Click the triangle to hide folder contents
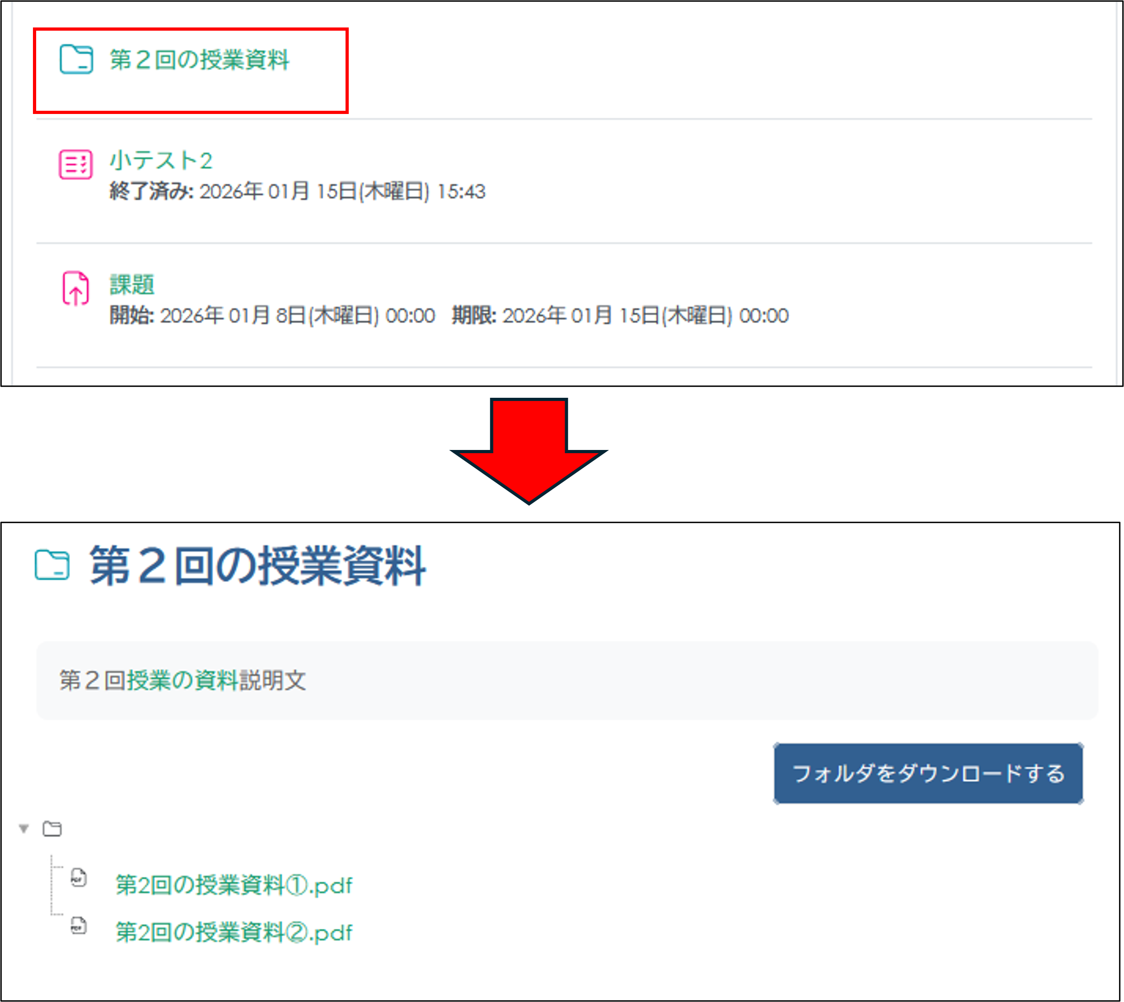This screenshot has height=1002, width=1124. click(23, 829)
